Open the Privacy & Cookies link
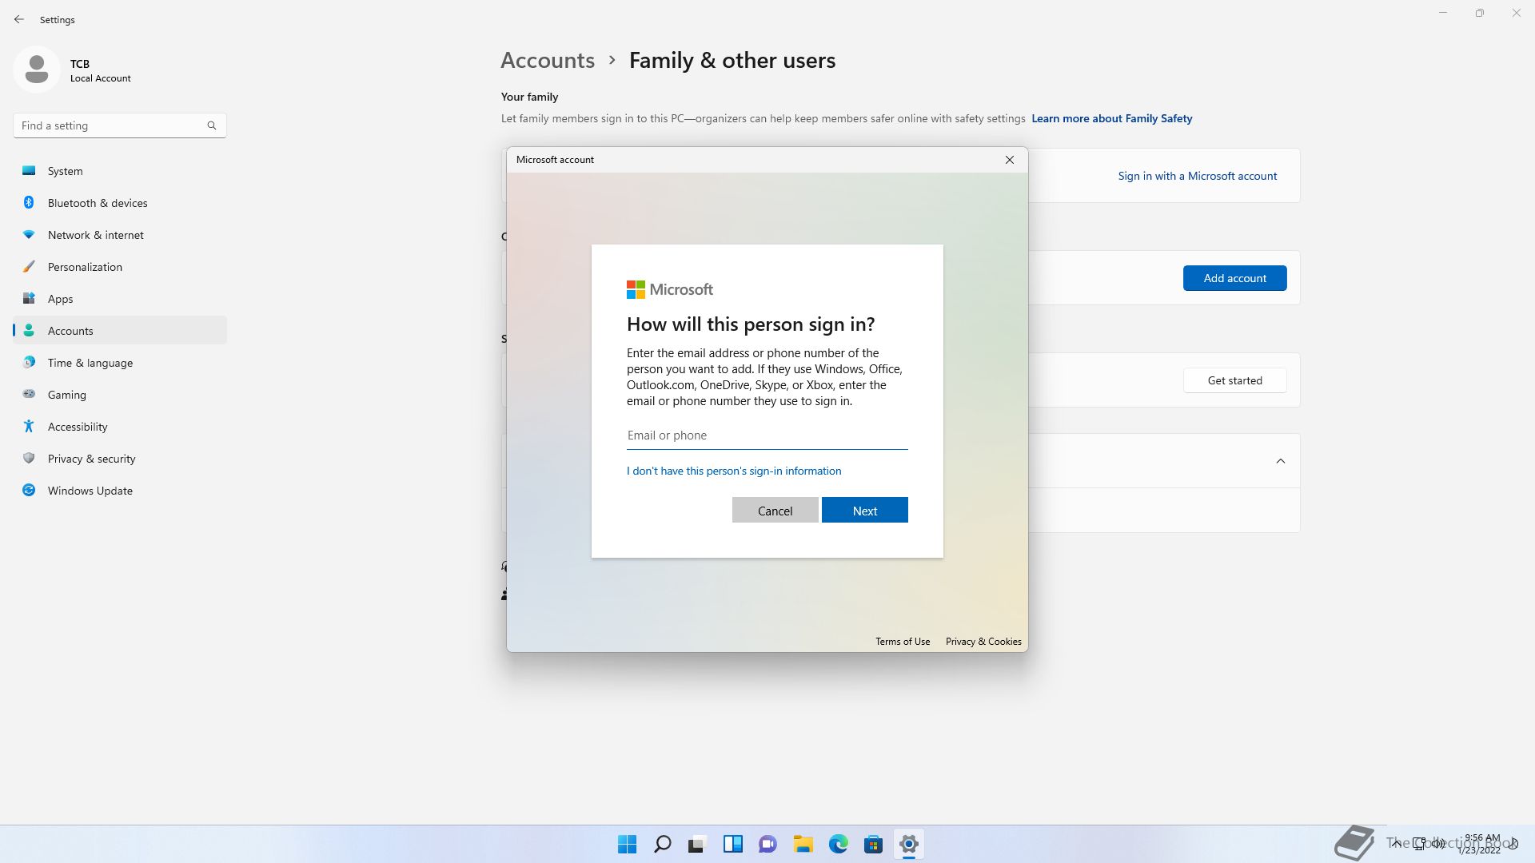 click(x=983, y=642)
